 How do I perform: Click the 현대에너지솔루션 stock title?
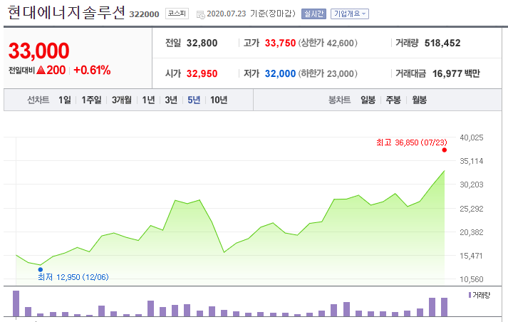coord(66,13)
